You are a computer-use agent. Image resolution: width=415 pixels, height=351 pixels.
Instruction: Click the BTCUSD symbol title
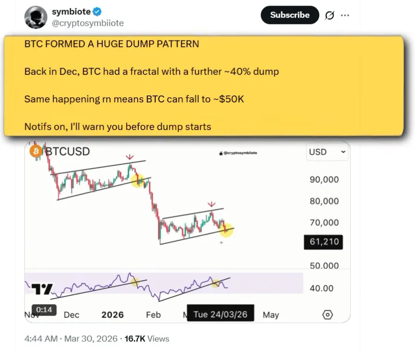67,151
